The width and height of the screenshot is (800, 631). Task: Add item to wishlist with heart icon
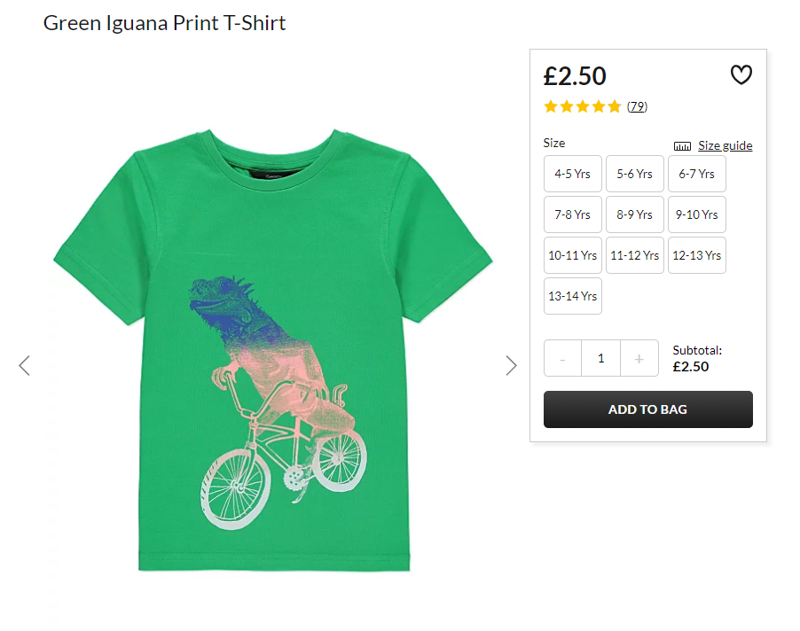click(741, 75)
